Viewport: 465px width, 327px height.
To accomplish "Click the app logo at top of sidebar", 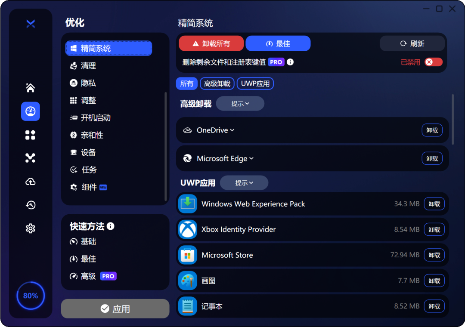I will click(x=31, y=24).
